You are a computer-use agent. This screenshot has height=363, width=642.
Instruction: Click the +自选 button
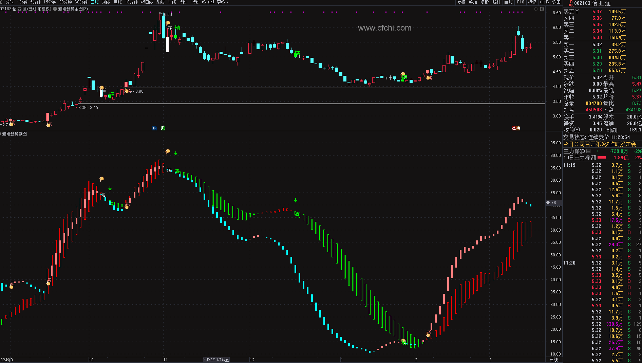coord(544,2)
